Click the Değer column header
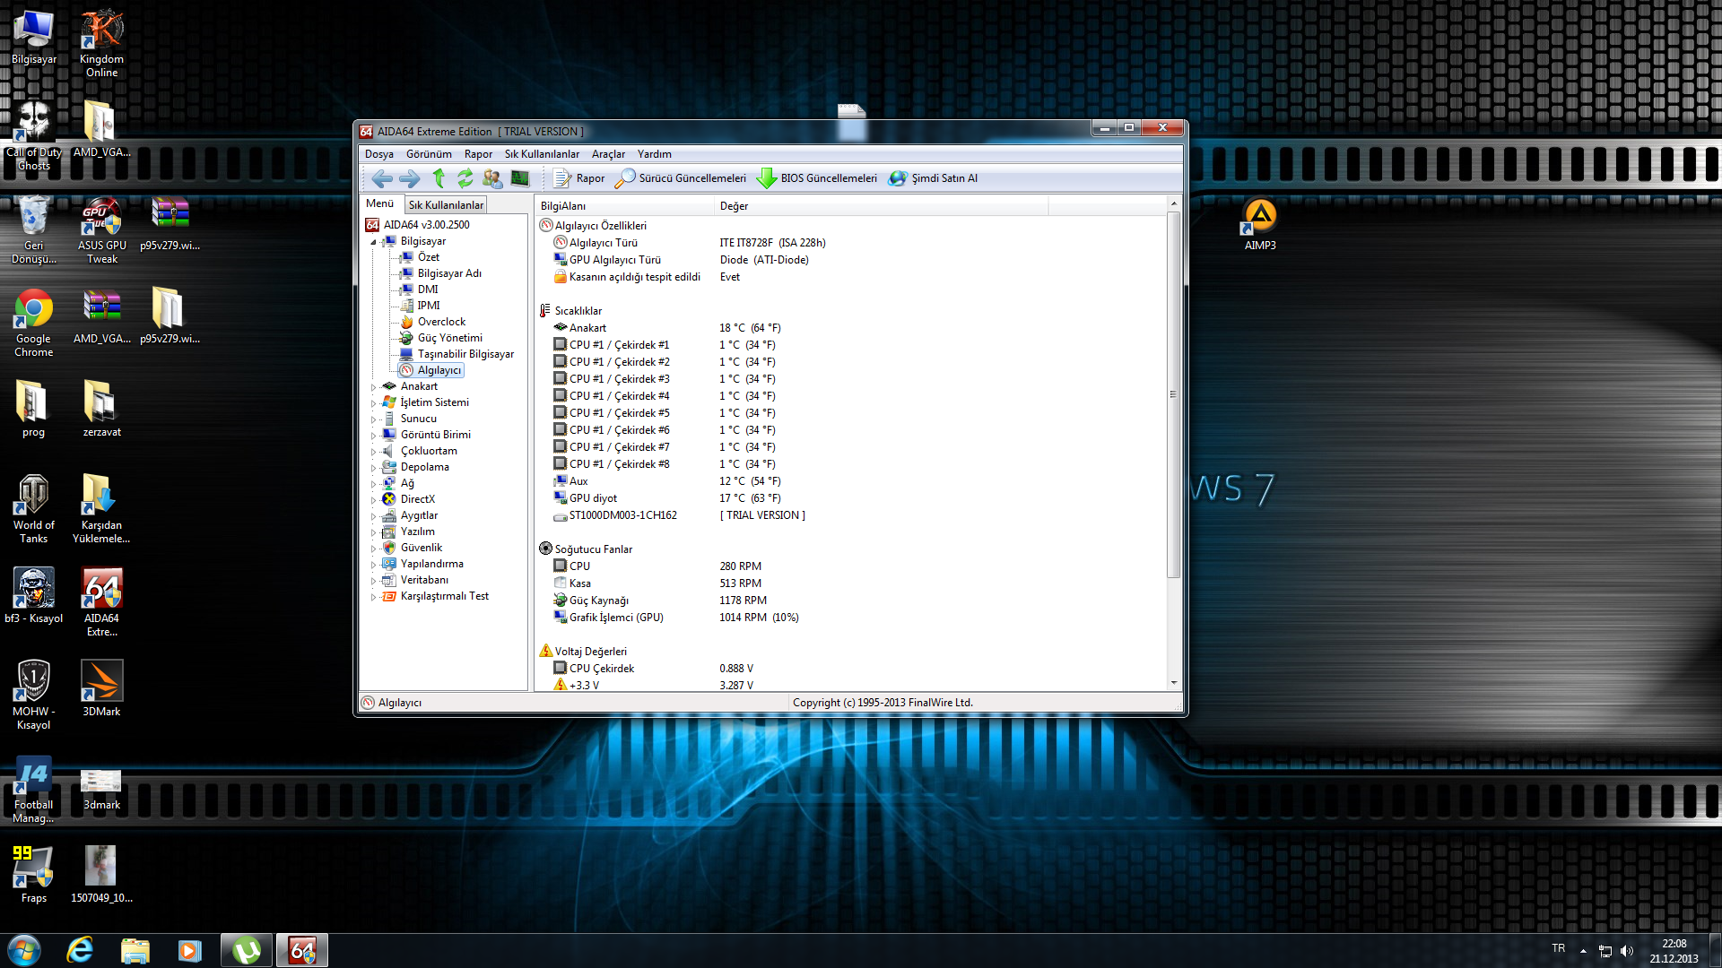Screen dimensions: 1722x968 pyautogui.click(x=882, y=206)
